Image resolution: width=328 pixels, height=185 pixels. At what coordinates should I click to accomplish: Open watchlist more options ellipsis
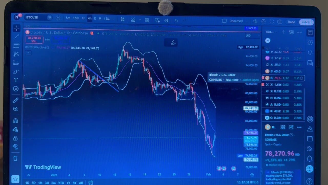[x=299, y=32]
